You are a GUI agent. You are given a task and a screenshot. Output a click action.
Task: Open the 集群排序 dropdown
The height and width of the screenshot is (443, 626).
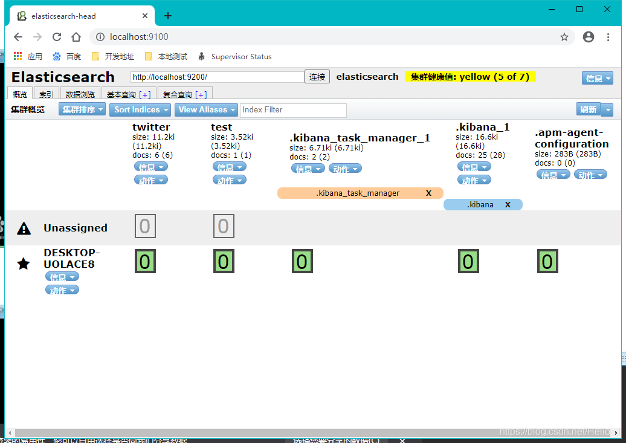[x=82, y=109]
